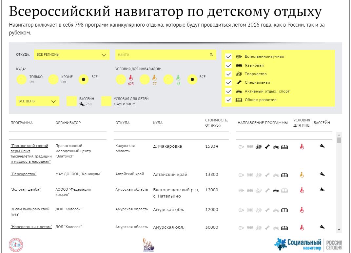Select the Только РФ radio button
Screen dimensions: 351x253
coord(22,79)
